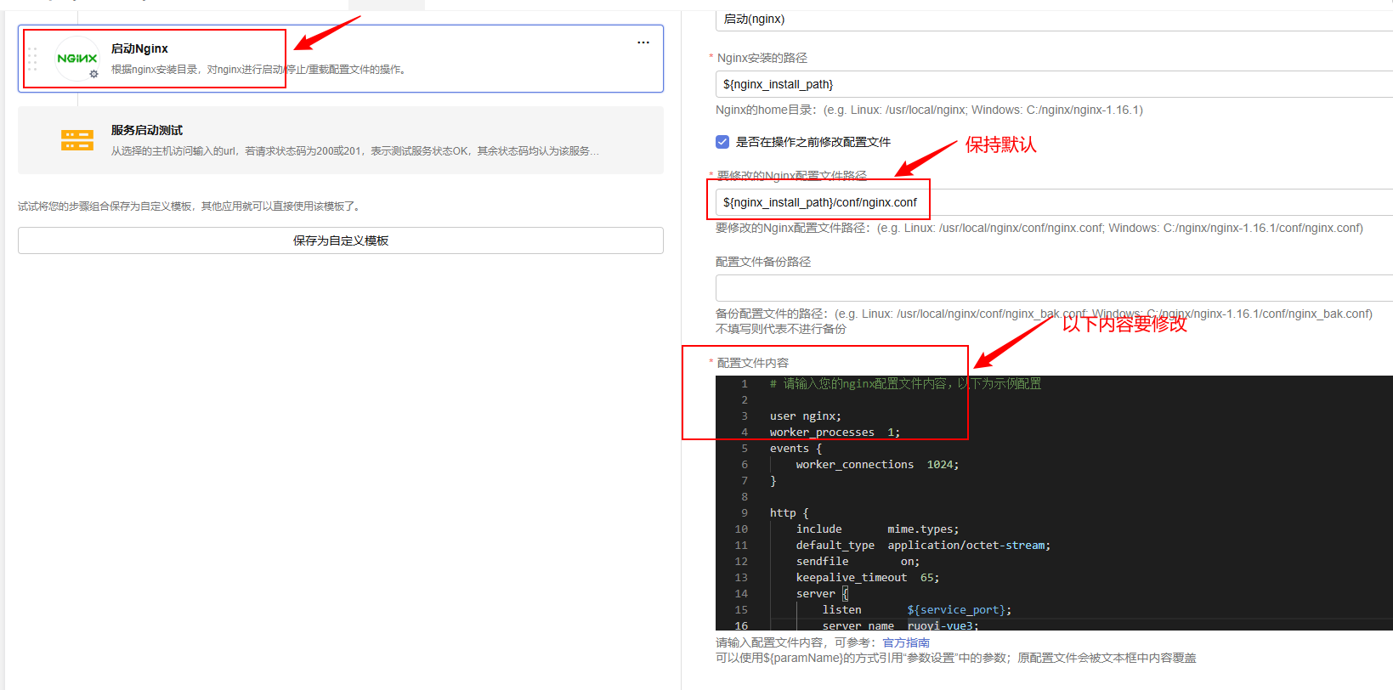Click line number 9 in editor gutter

coord(745,513)
